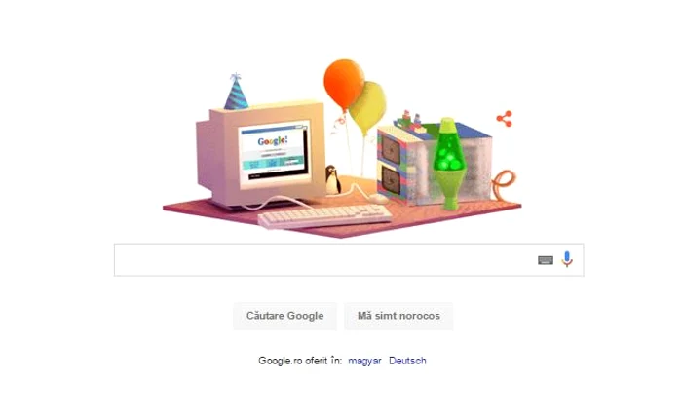Click the striped party hat on monitor
The height and width of the screenshot is (420, 682).
tap(236, 92)
